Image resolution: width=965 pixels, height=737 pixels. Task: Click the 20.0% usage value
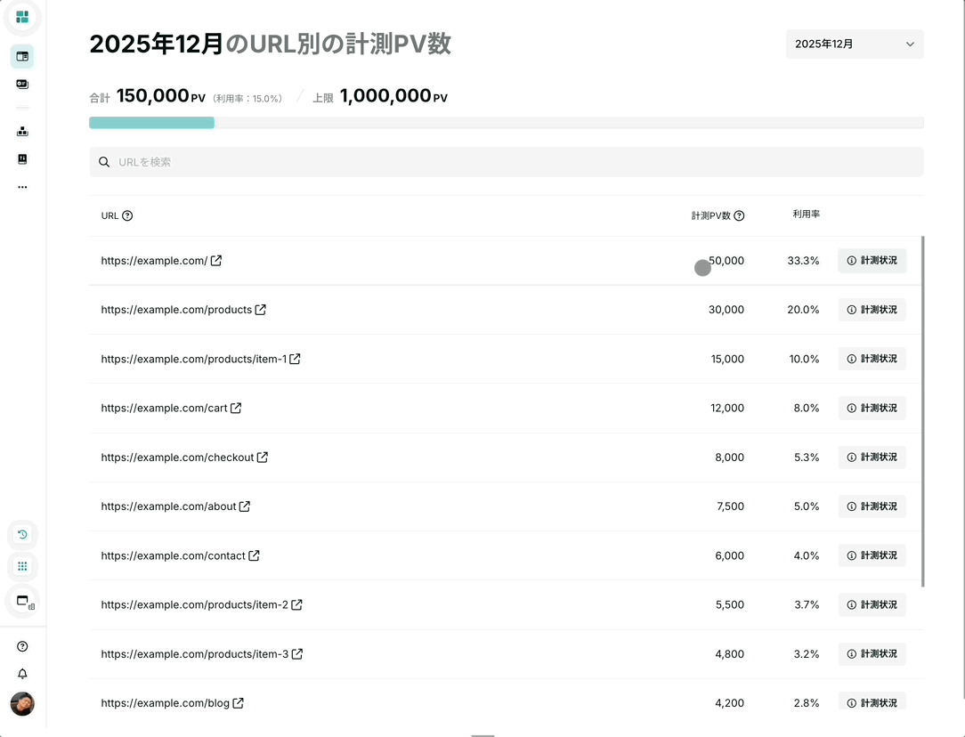click(803, 310)
